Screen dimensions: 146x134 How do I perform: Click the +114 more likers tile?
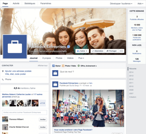(42, 103)
